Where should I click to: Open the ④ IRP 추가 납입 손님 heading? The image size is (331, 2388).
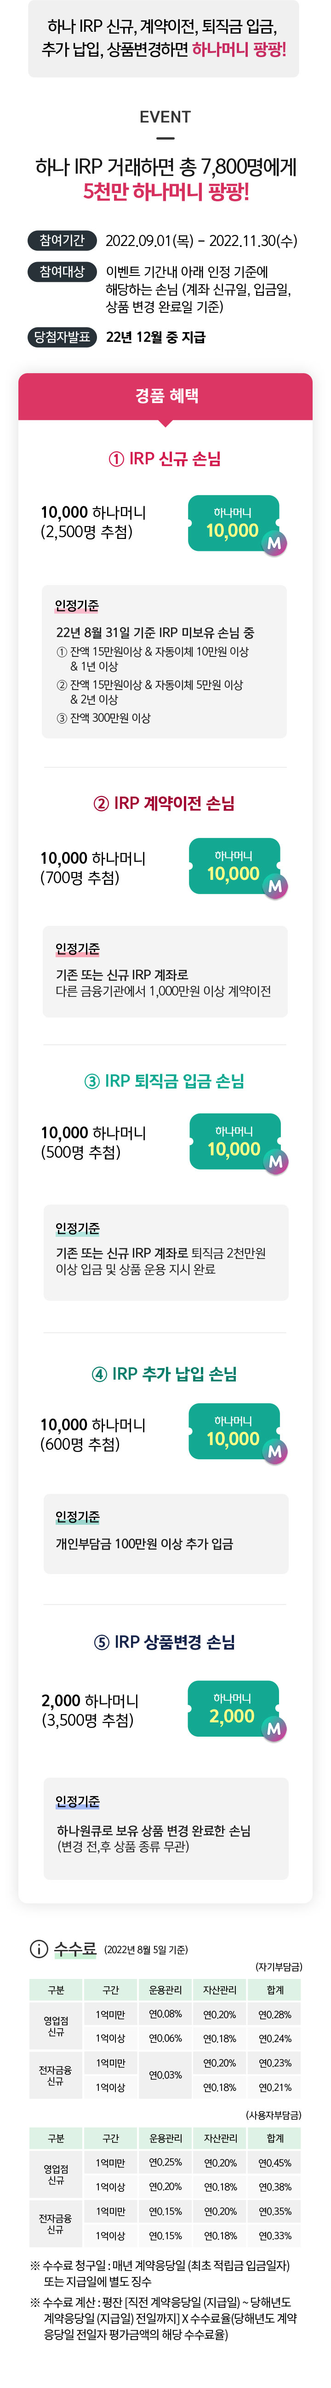(165, 1374)
